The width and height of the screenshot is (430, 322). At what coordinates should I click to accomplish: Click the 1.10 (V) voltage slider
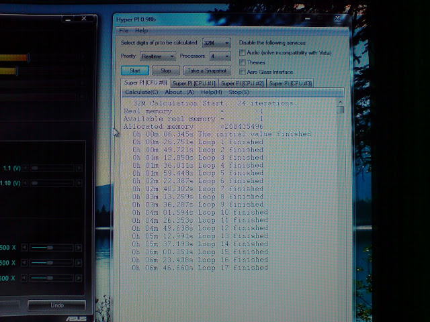[x=52, y=182]
